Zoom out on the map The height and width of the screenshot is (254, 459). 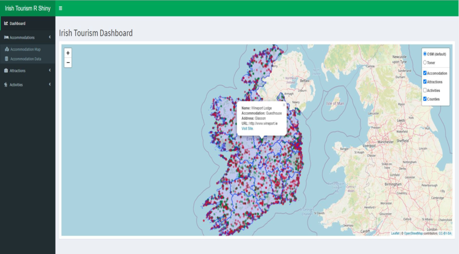(68, 62)
